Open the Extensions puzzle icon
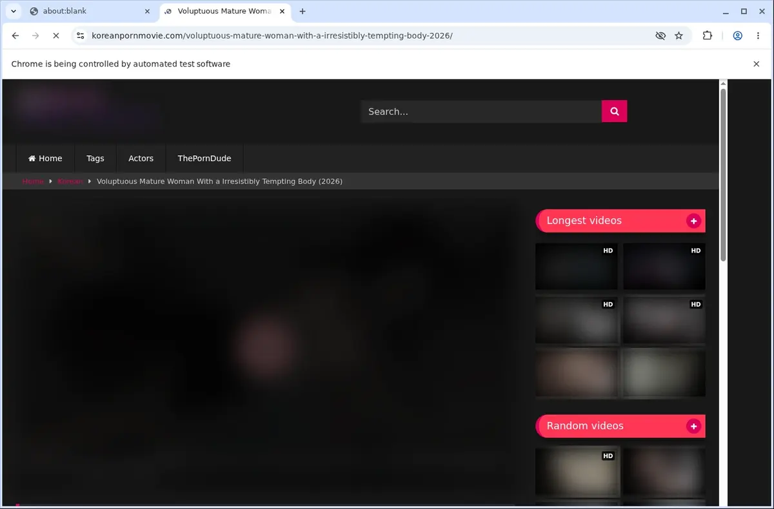The height and width of the screenshot is (509, 774). click(x=708, y=36)
